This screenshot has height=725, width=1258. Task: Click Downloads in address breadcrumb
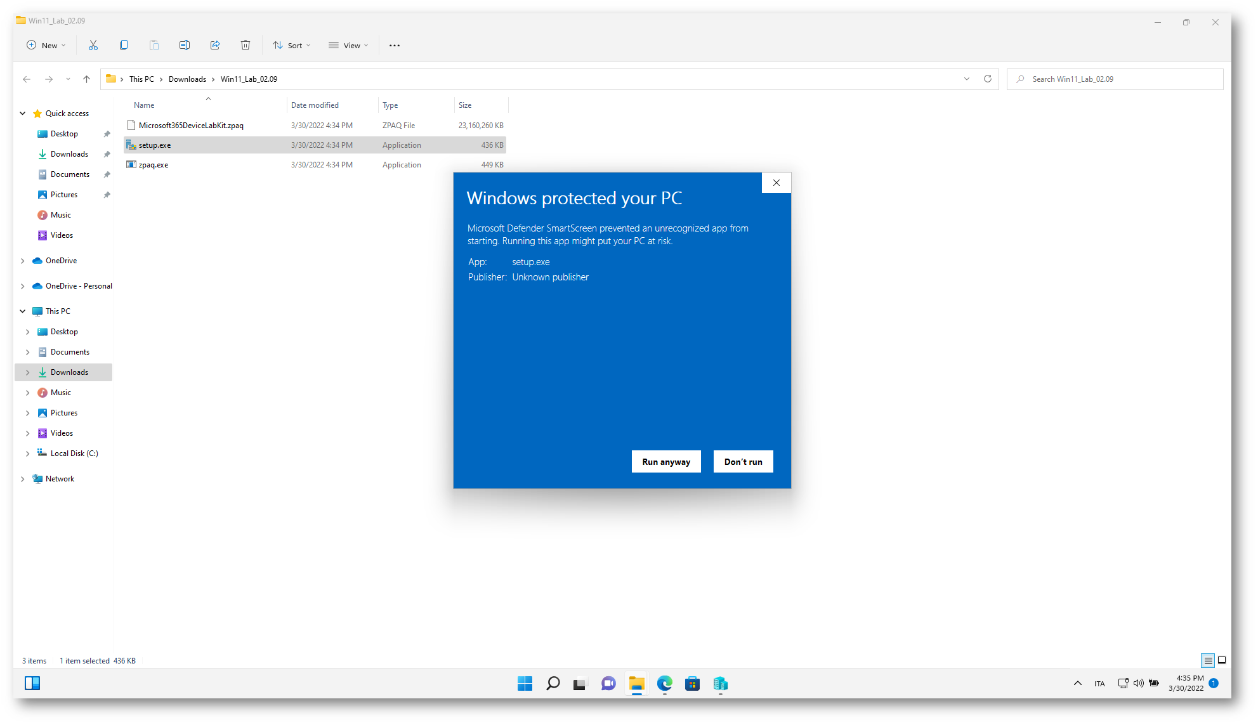(187, 79)
